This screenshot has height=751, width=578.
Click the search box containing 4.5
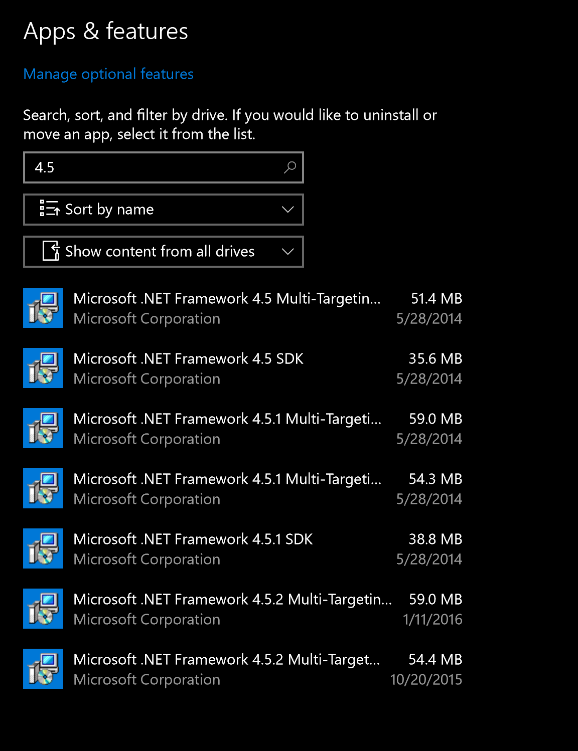tap(164, 167)
